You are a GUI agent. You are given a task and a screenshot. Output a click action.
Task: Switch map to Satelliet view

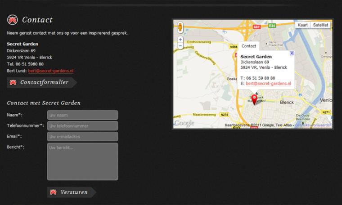[x=320, y=25]
